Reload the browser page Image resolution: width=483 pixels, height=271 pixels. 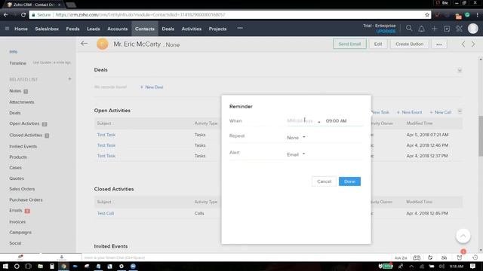tap(23, 14)
